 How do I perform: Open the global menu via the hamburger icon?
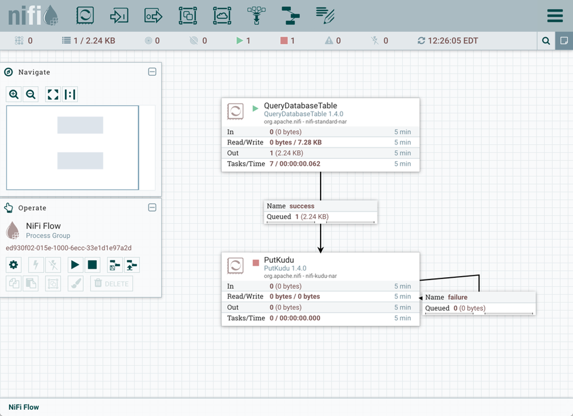555,15
